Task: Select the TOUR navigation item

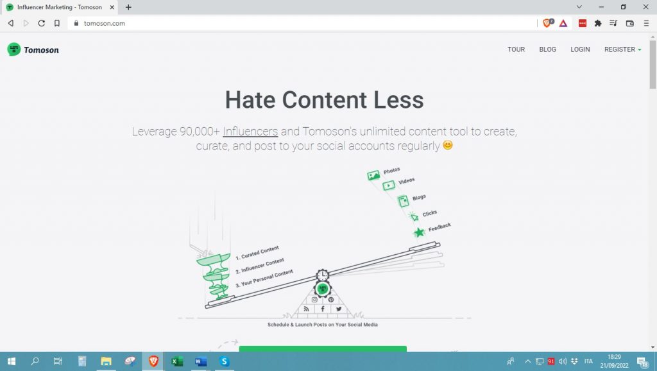Action: [x=516, y=49]
